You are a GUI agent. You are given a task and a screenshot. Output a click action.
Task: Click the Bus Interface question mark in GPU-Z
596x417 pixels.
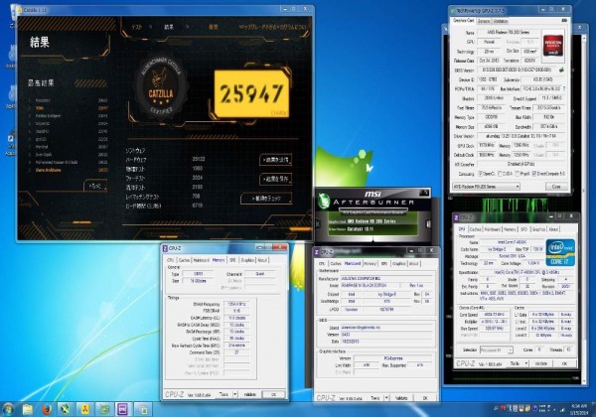tap(563, 89)
